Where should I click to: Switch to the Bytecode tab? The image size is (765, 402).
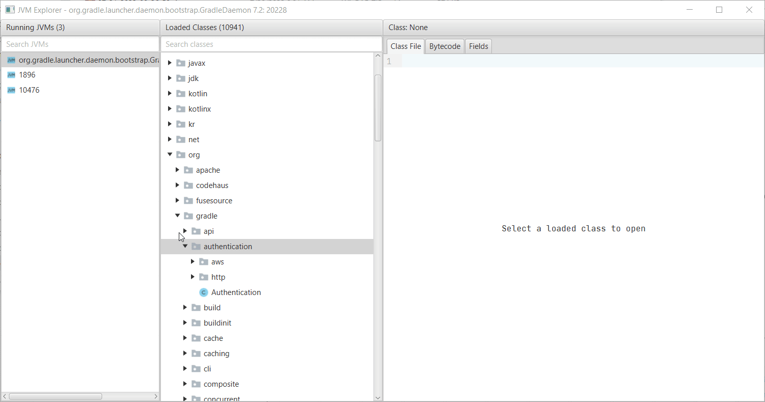click(445, 46)
